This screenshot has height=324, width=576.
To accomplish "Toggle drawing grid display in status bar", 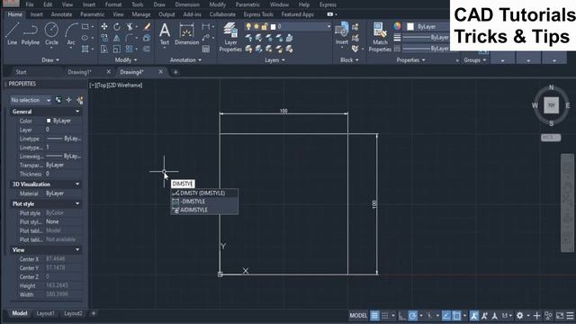I will [x=374, y=316].
